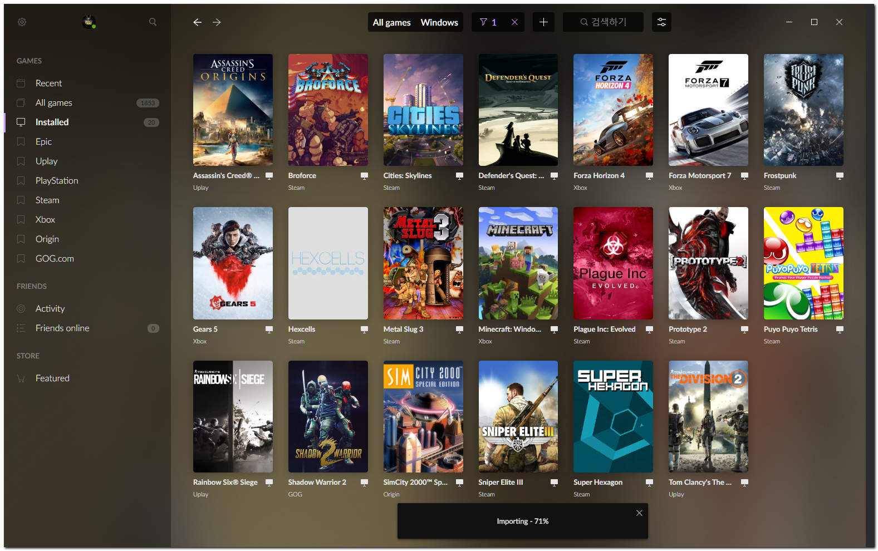Open Assassin's Creed Origins cover

pos(233,110)
